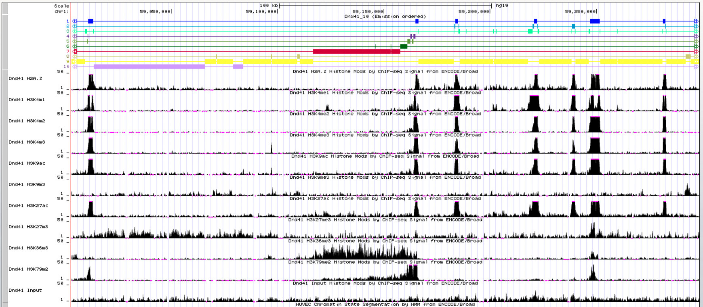Click the left double-arrow on segmentation row 2
The width and height of the screenshot is (703, 307).
coord(74,26)
